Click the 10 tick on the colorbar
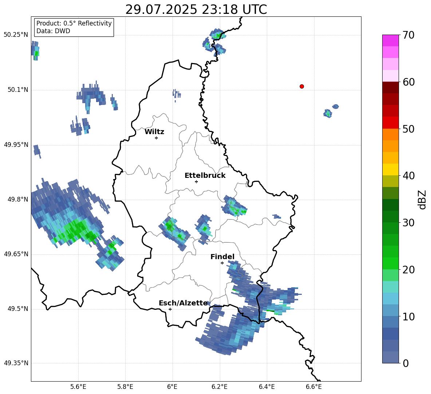This screenshot has width=431, height=394. 408,317
